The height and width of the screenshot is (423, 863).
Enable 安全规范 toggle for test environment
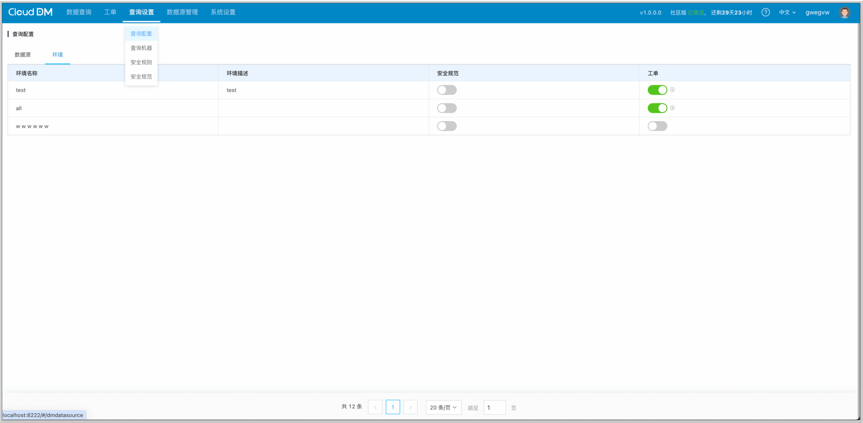coord(447,90)
